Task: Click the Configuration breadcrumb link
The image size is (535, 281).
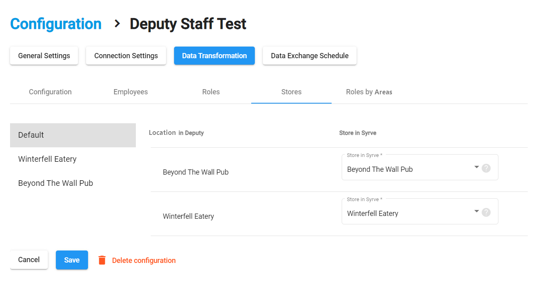Action: [x=56, y=24]
